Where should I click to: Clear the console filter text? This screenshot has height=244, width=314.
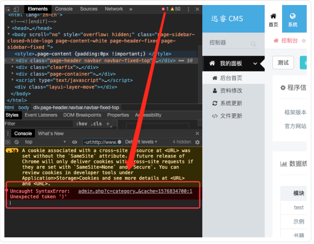point(120,143)
